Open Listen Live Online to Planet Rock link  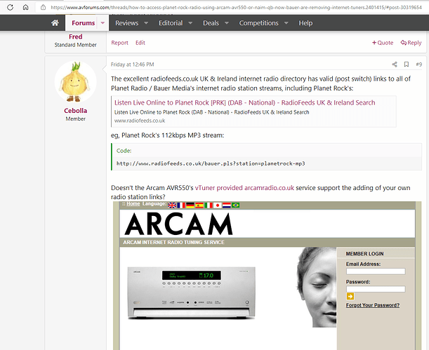pyautogui.click(x=244, y=102)
